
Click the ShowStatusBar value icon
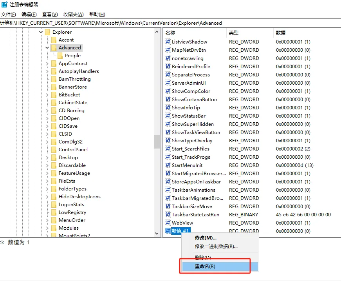(168, 116)
